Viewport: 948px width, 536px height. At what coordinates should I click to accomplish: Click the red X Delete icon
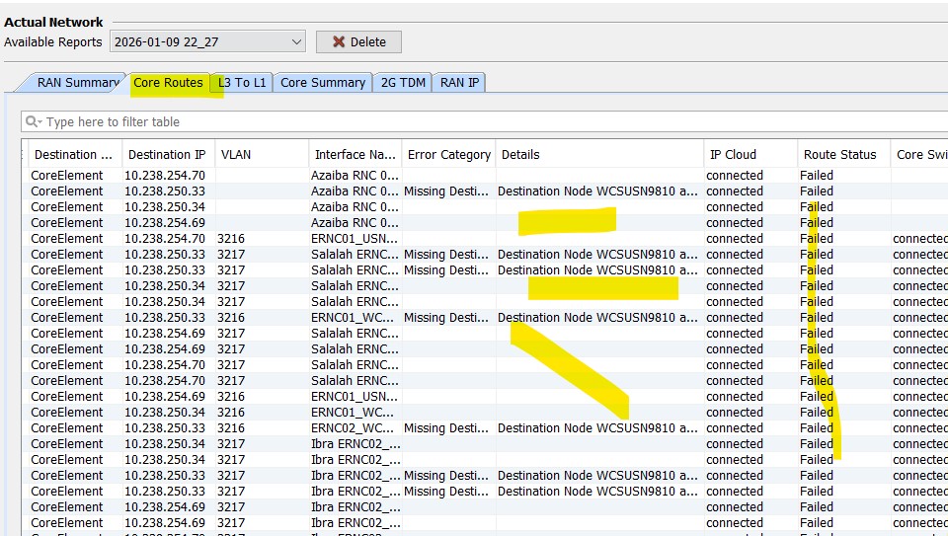(339, 41)
